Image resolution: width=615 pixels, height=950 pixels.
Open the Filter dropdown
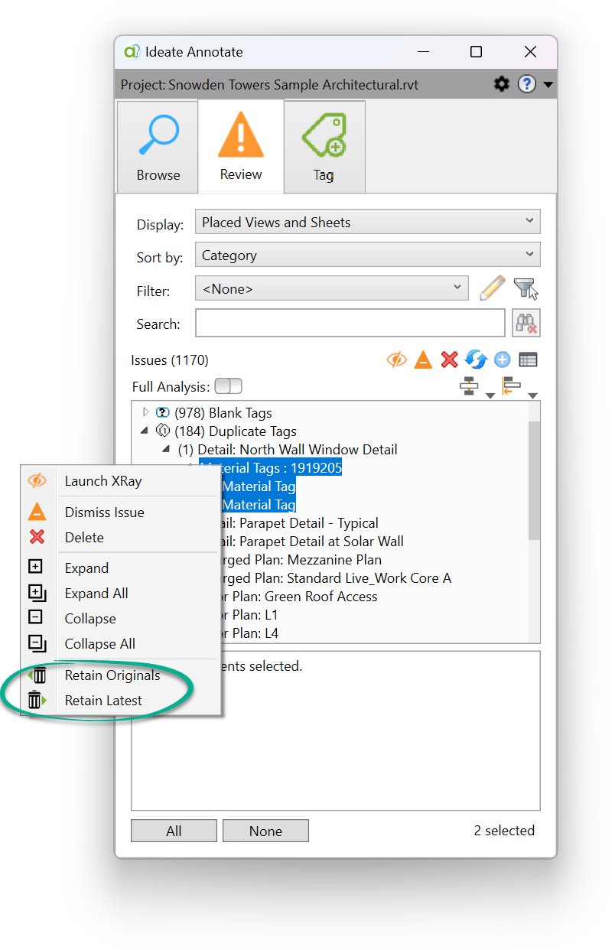332,288
